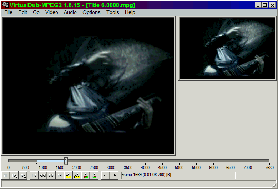Click the Stop playback button
The height and width of the screenshot is (189, 278).
(6, 175)
